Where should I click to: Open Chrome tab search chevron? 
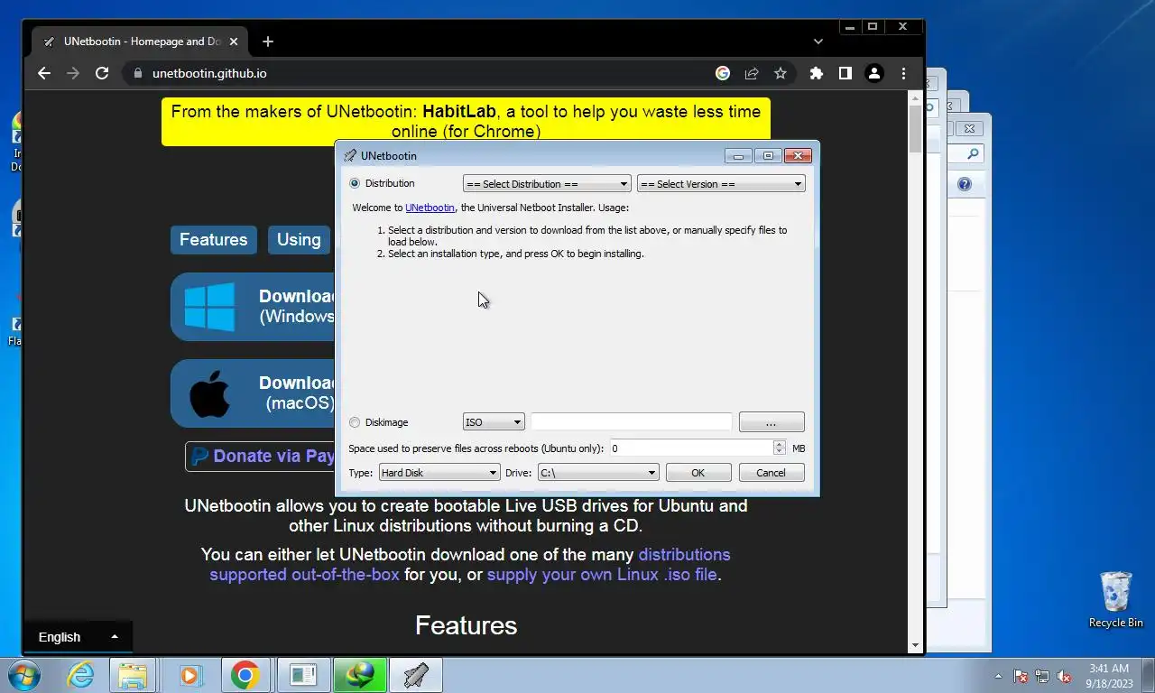[x=818, y=42]
